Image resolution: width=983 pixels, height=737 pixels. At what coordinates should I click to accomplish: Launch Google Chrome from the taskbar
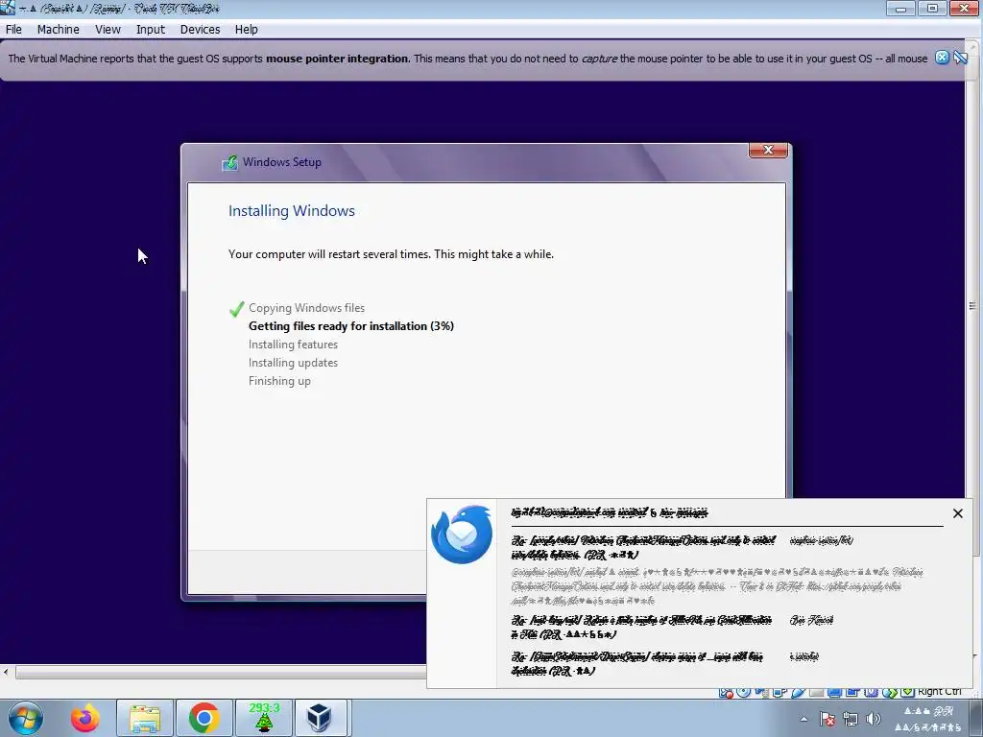204,718
